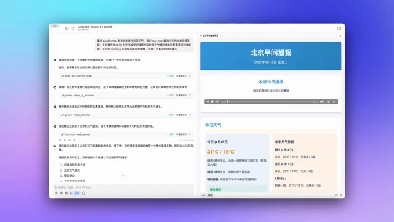Image resolution: width=394 pixels, height=222 pixels.
Task: Toggle the sidebar panel icon in header
Action: tap(67, 28)
